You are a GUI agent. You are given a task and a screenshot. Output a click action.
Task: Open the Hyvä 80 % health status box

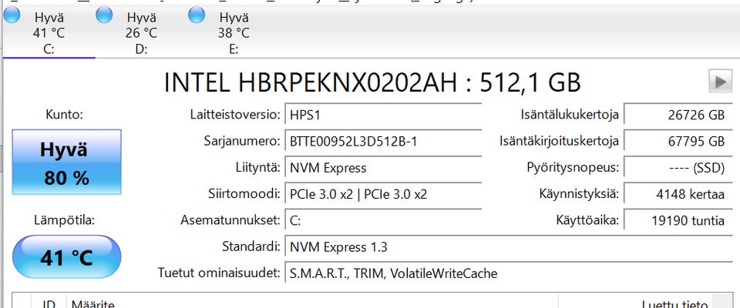click(66, 162)
